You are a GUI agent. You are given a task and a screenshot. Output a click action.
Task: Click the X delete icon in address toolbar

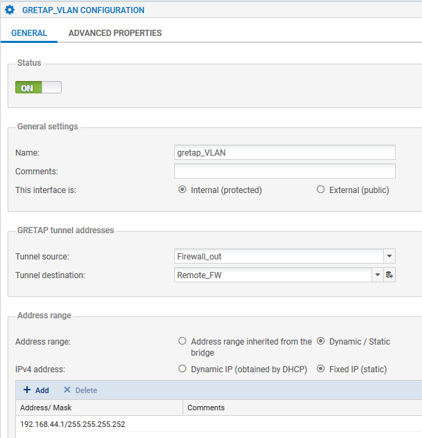pos(67,390)
